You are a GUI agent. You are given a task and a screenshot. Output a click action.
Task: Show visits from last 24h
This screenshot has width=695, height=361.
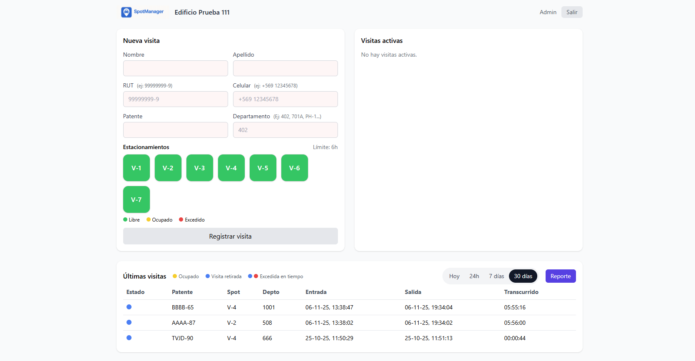pos(474,276)
